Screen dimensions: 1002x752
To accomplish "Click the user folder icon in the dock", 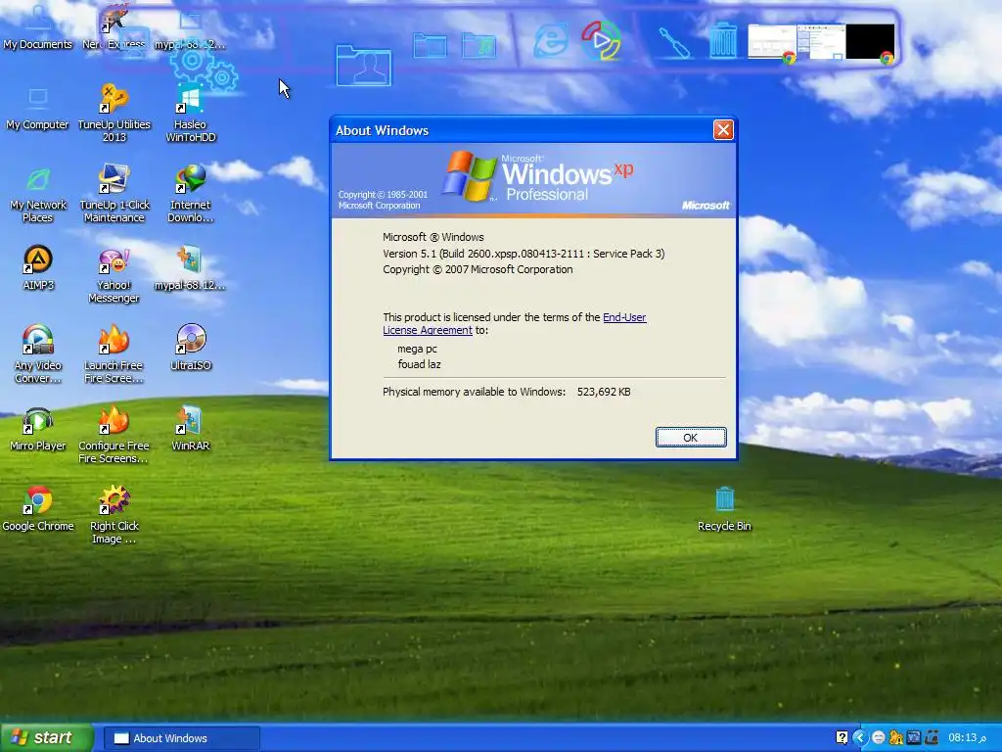I will (x=364, y=66).
